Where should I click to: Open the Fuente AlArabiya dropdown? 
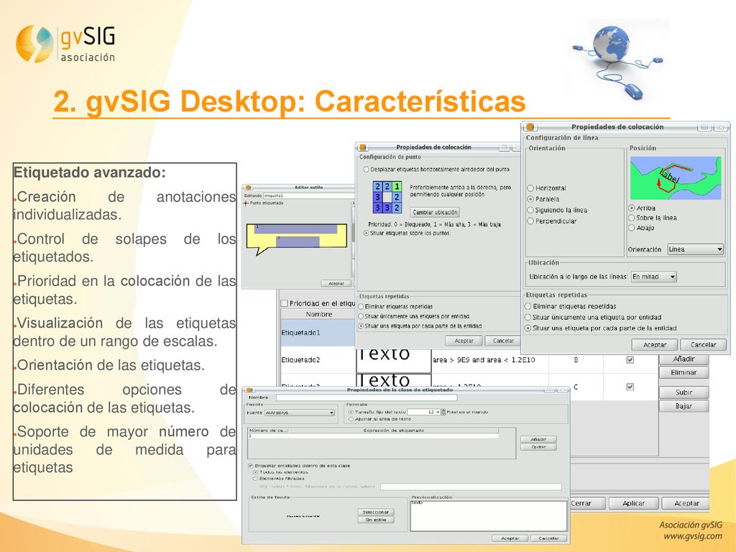point(300,413)
